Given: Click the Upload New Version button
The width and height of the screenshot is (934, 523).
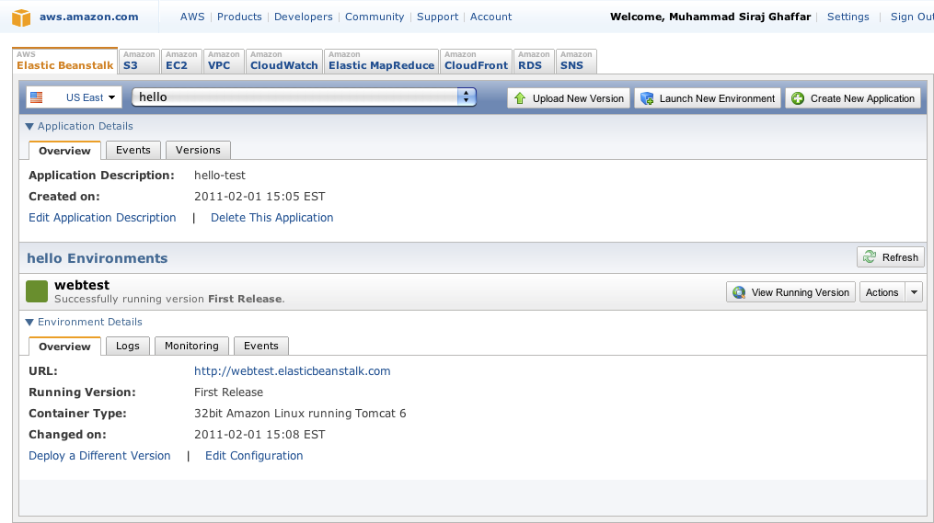Looking at the screenshot, I should pos(568,98).
